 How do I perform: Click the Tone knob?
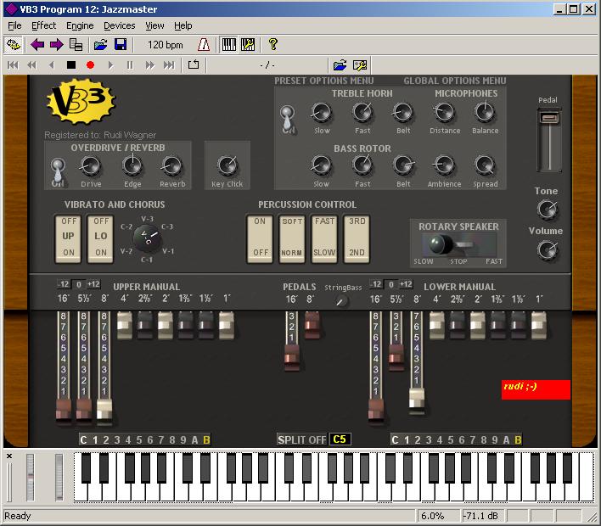pos(548,210)
